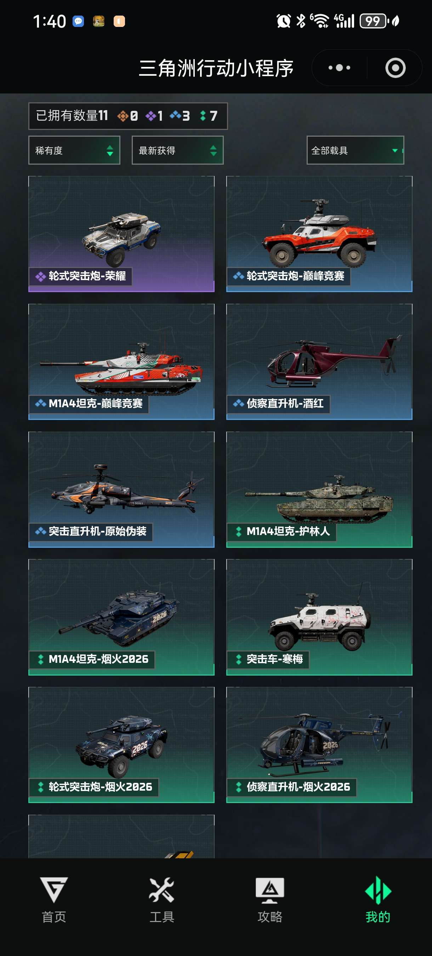View 侦察直升机-烟火2026 skin card
Screen dimensions: 432x956
pos(319,745)
